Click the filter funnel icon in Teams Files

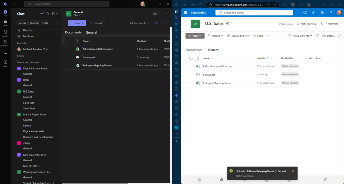pyautogui.click(x=156, y=23)
